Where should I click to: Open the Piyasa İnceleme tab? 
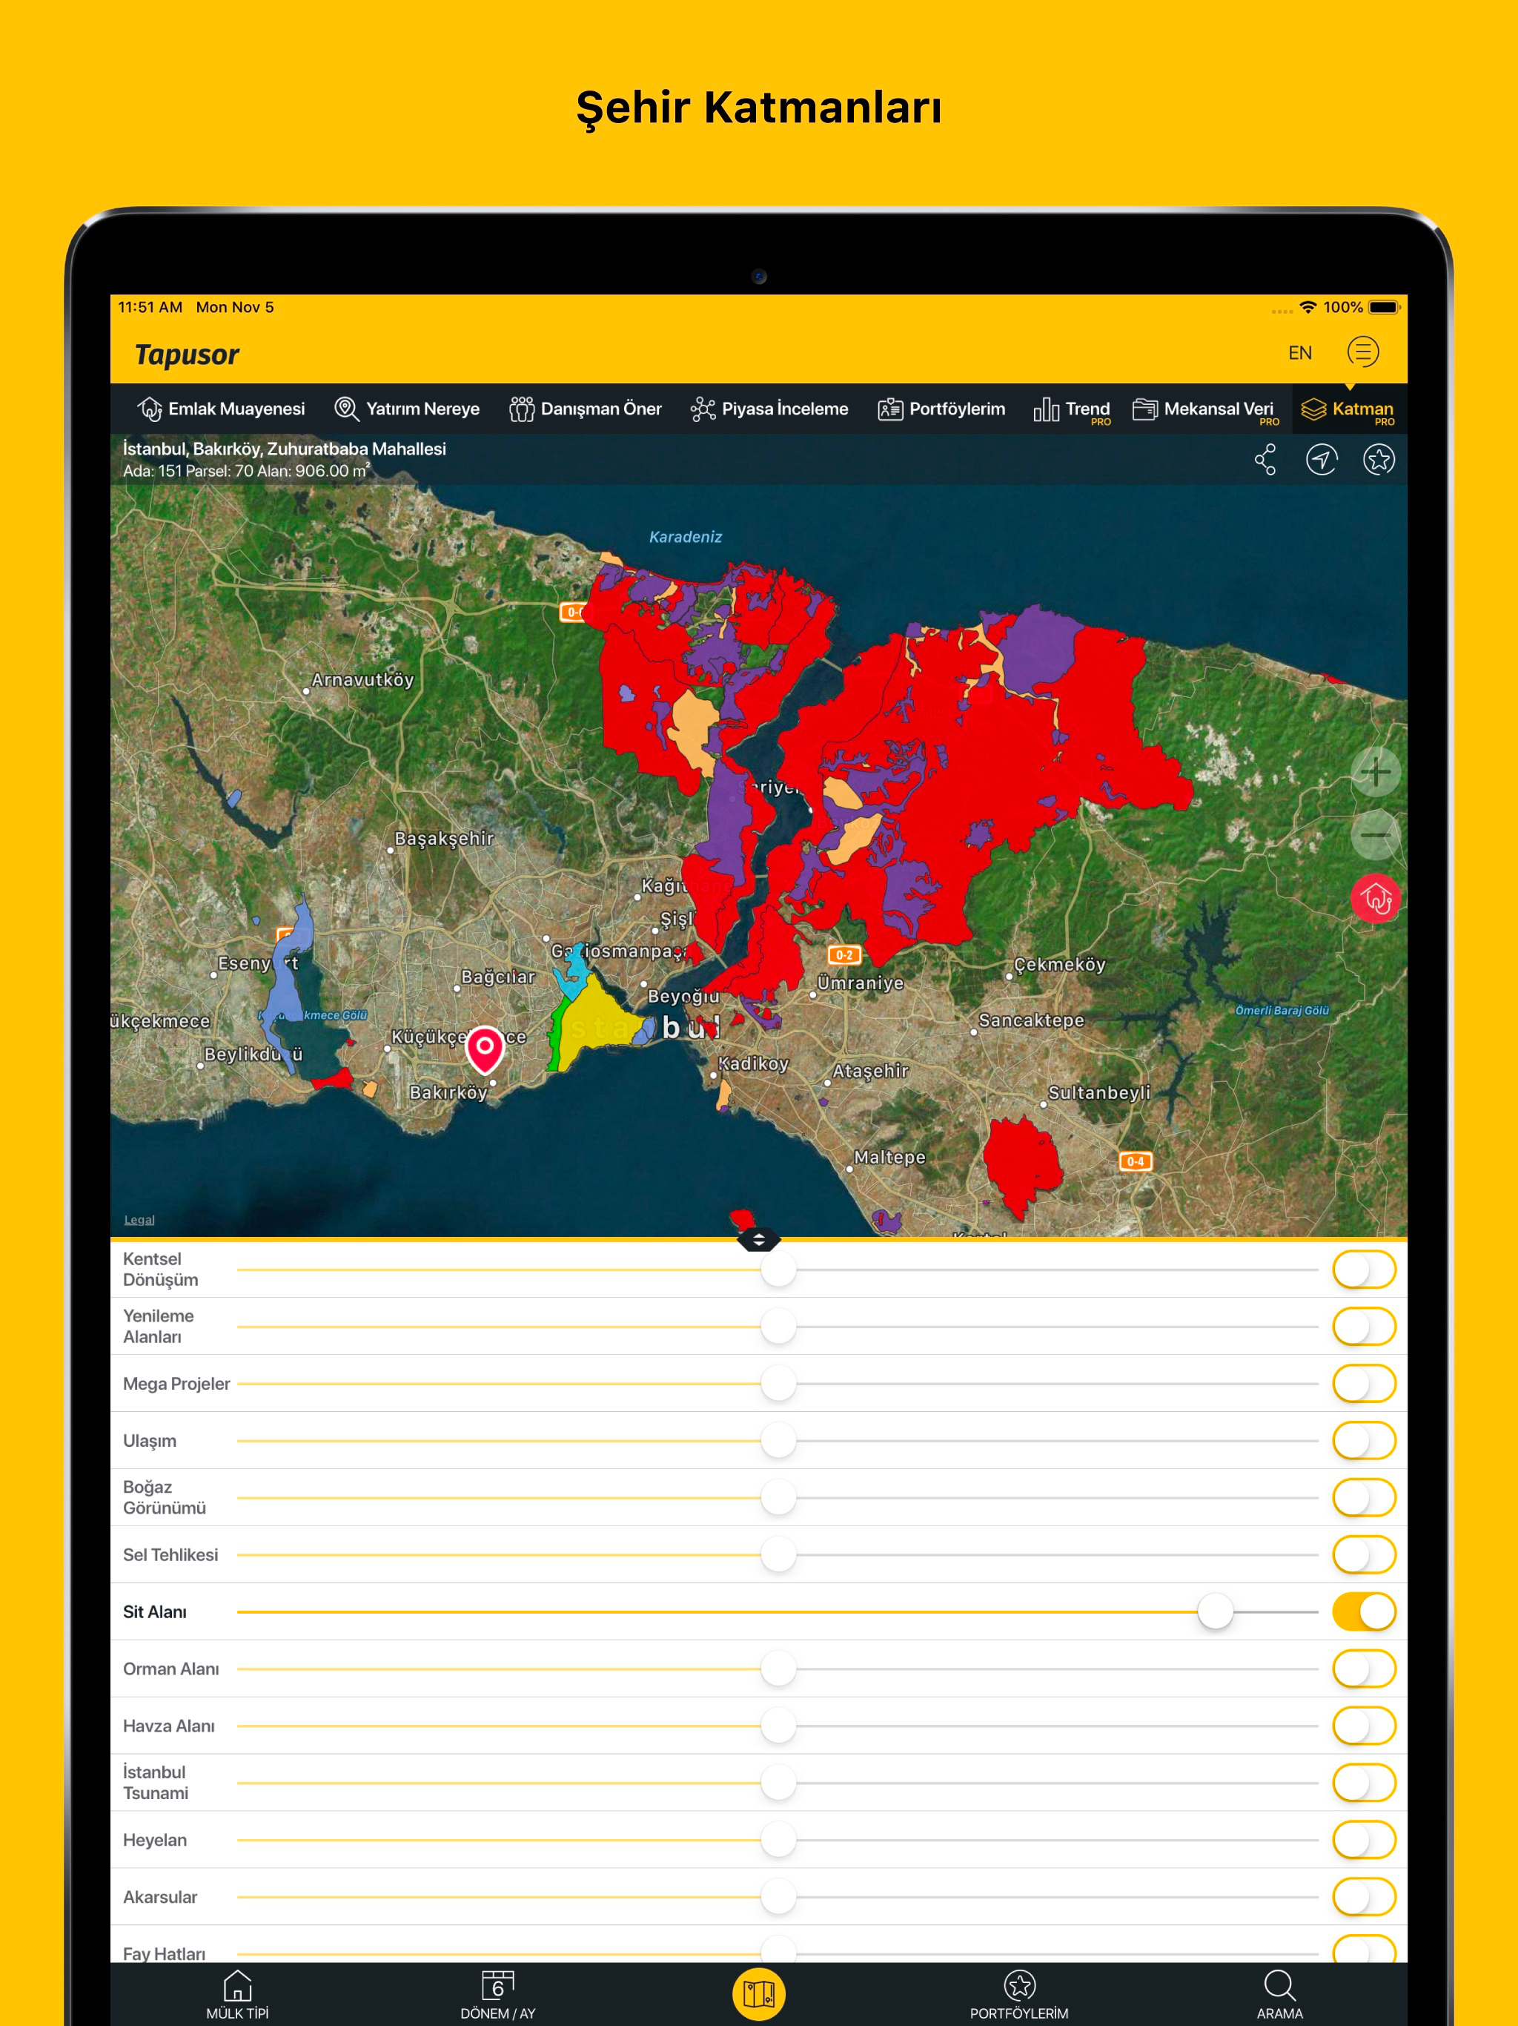769,409
